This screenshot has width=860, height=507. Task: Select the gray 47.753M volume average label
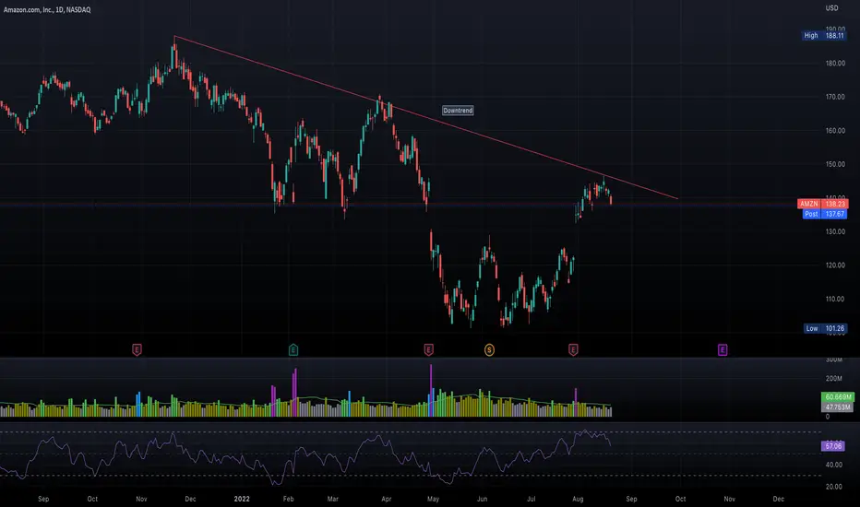[x=838, y=407]
